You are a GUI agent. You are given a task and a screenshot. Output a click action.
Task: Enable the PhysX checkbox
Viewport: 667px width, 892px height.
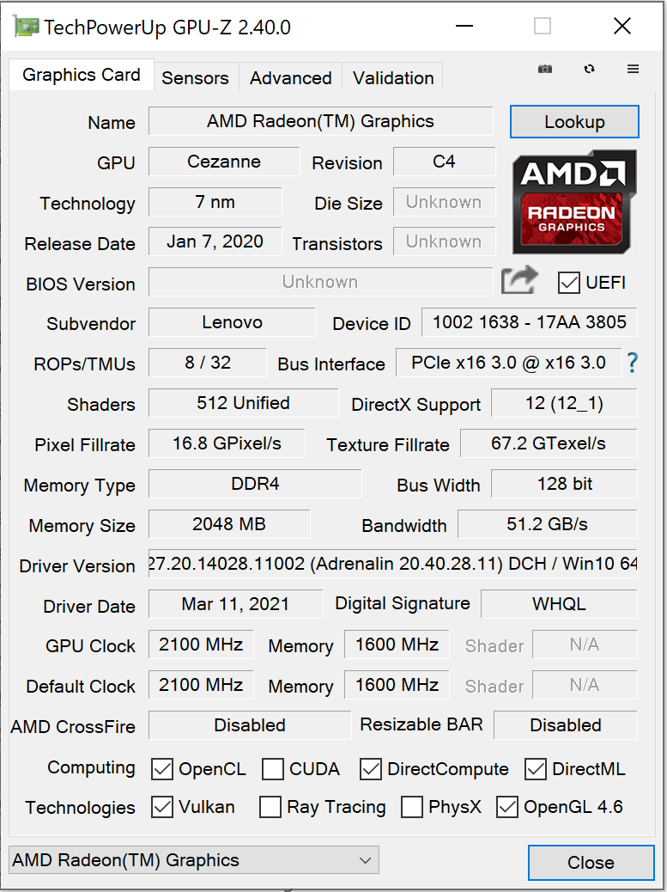pyautogui.click(x=412, y=807)
